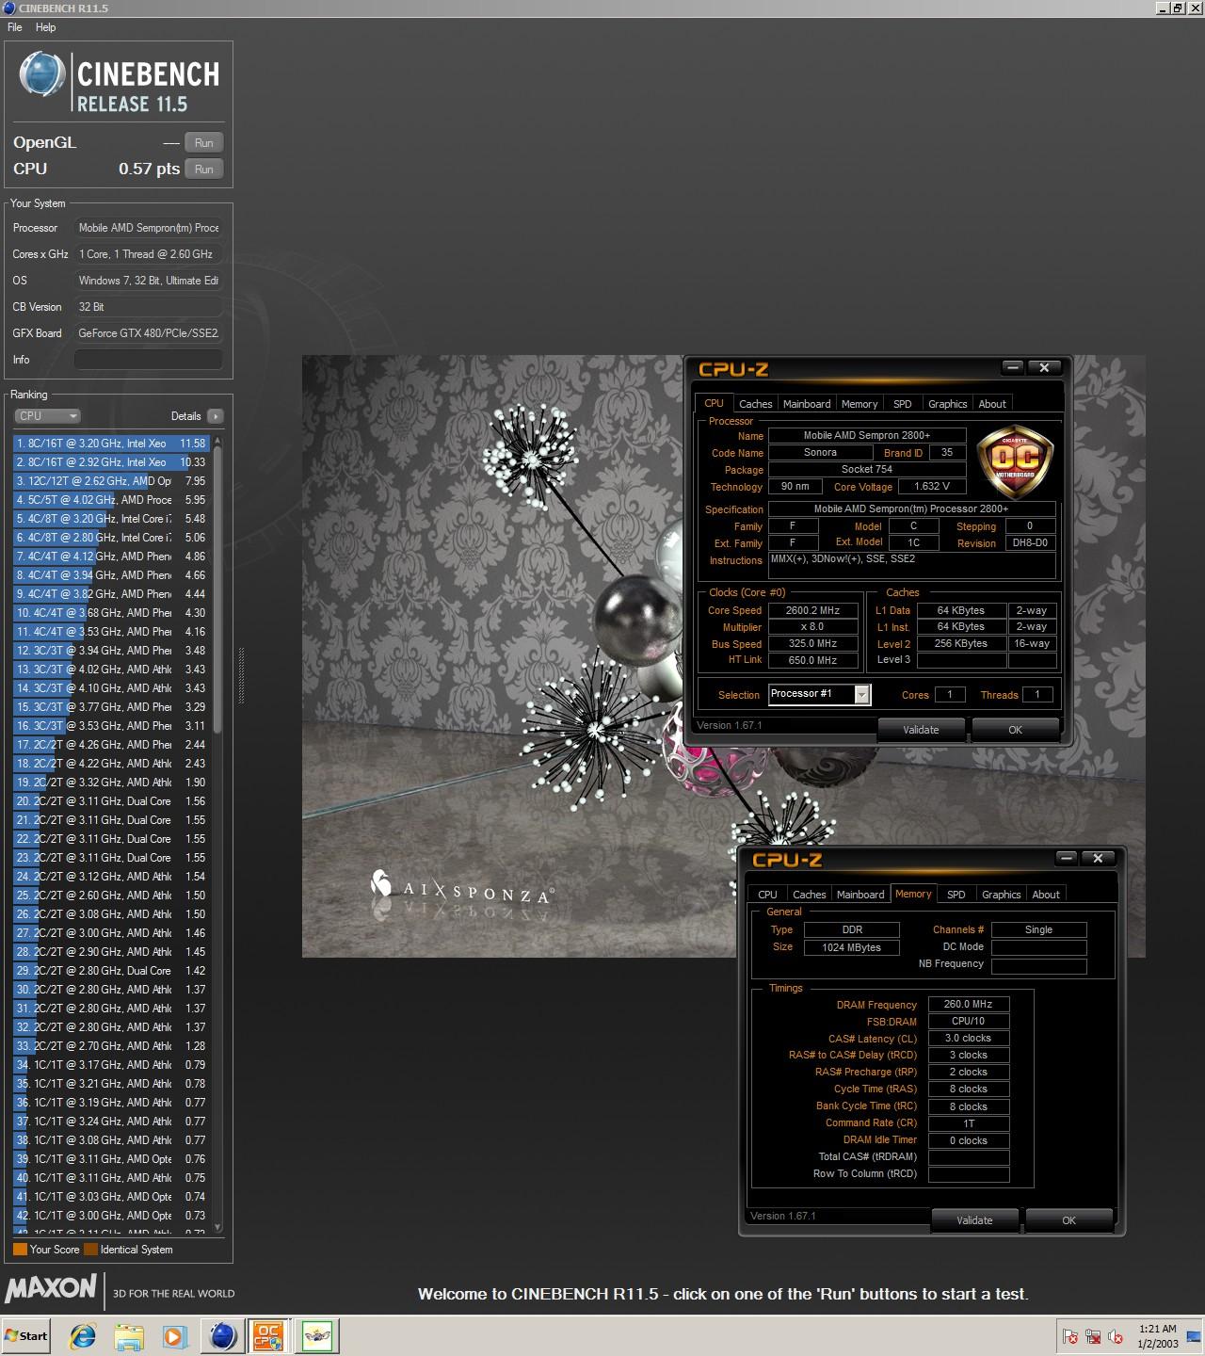
Task: Click the Cinebench logo icon
Action: coord(41,74)
